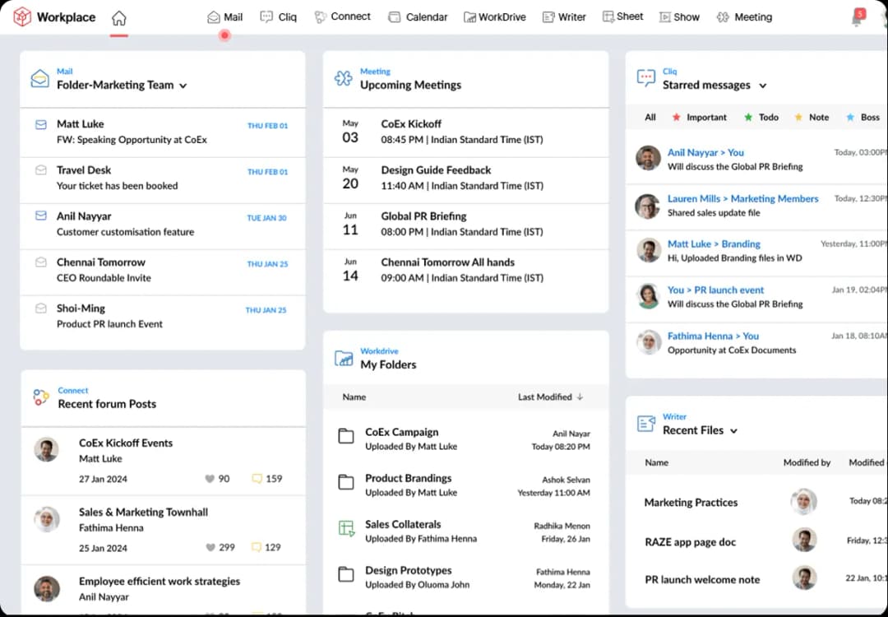Screen dimensions: 888x617
Task: Click the Workplace logo icon
Action: coord(22,17)
